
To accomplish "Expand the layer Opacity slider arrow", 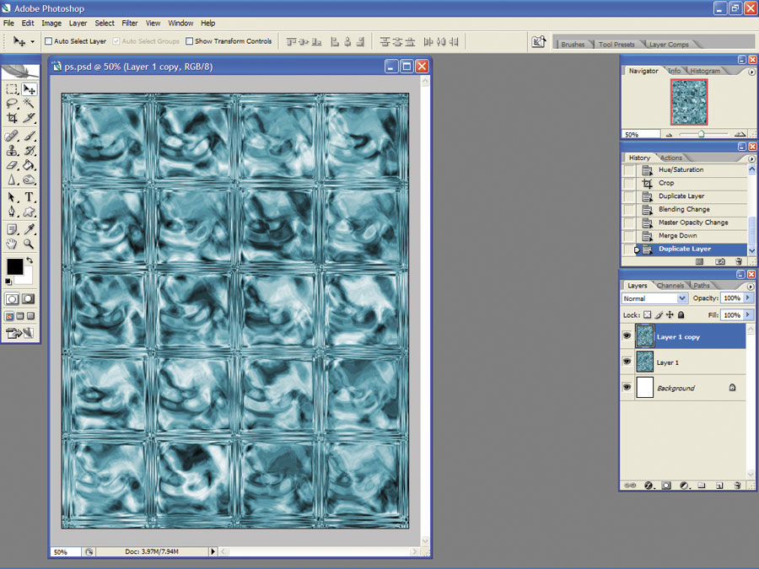I will coord(749,298).
